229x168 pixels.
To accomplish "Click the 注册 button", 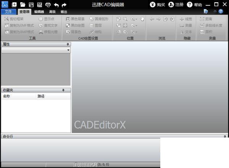I will pos(176,5).
